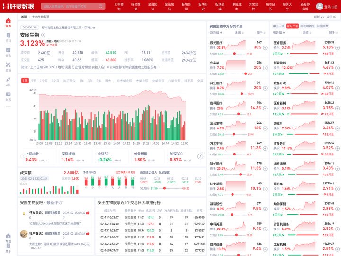The image size is (341, 256).
Task: Sort stocks list by 换手
Action: tap(261, 33)
